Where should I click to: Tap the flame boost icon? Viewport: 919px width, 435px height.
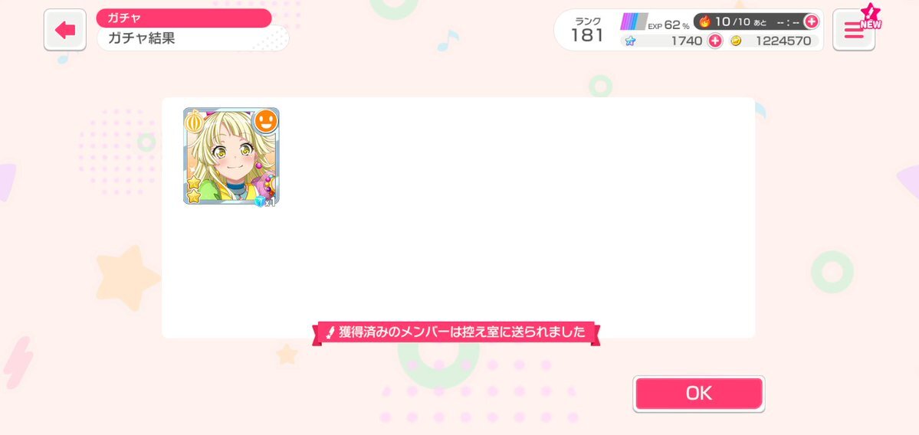tap(704, 21)
